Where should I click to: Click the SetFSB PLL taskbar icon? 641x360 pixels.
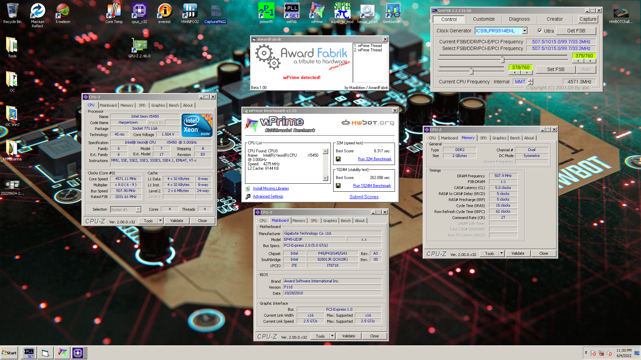(29, 353)
